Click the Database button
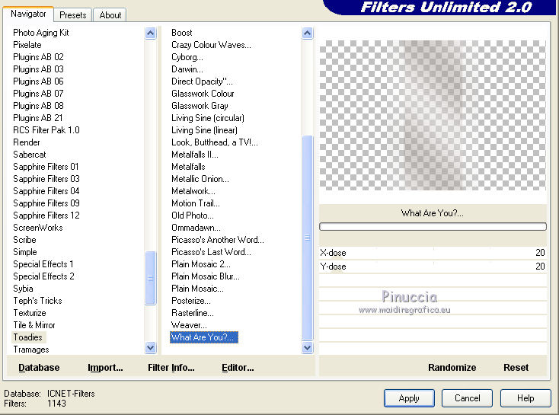Viewport: 559px width, 415px height. [39, 368]
